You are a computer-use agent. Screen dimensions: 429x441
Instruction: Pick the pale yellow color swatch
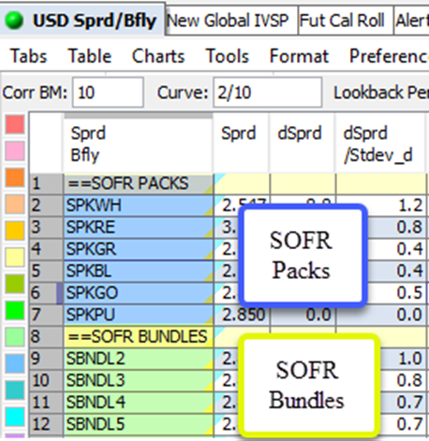coord(15,257)
